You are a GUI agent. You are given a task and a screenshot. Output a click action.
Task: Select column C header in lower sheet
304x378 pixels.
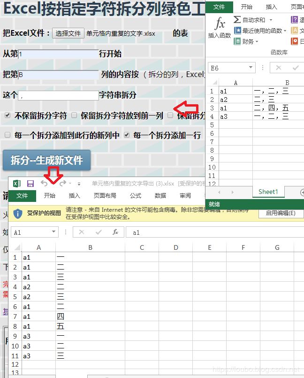(142, 247)
